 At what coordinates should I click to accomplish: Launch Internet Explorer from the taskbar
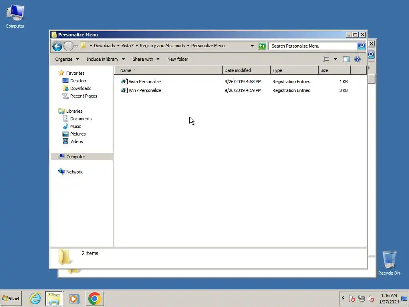35,298
